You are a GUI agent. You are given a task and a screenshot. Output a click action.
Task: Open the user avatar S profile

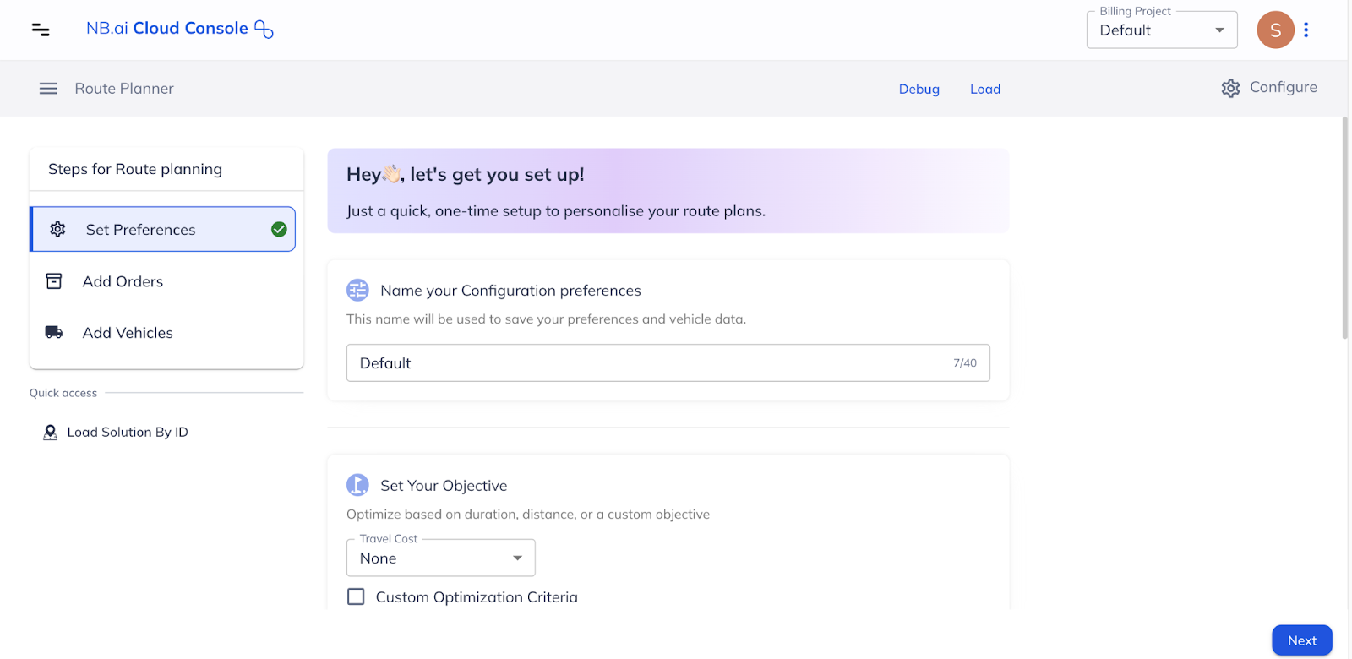[1275, 30]
